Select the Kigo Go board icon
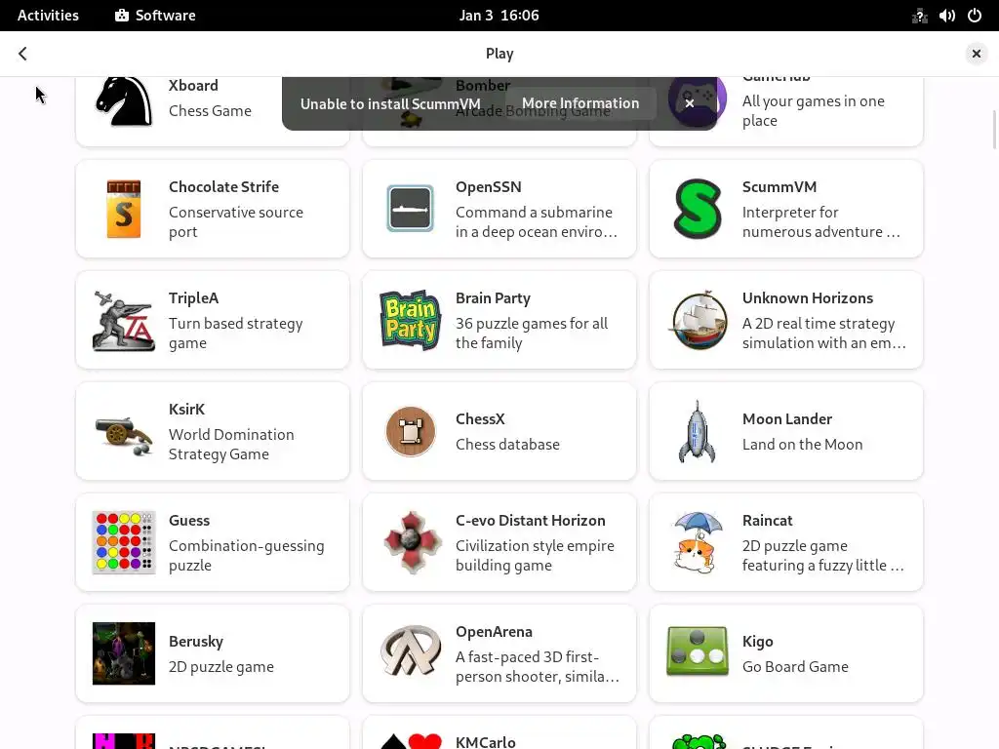 coord(697,650)
